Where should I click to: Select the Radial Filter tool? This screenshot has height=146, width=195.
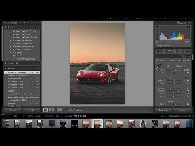(180, 51)
